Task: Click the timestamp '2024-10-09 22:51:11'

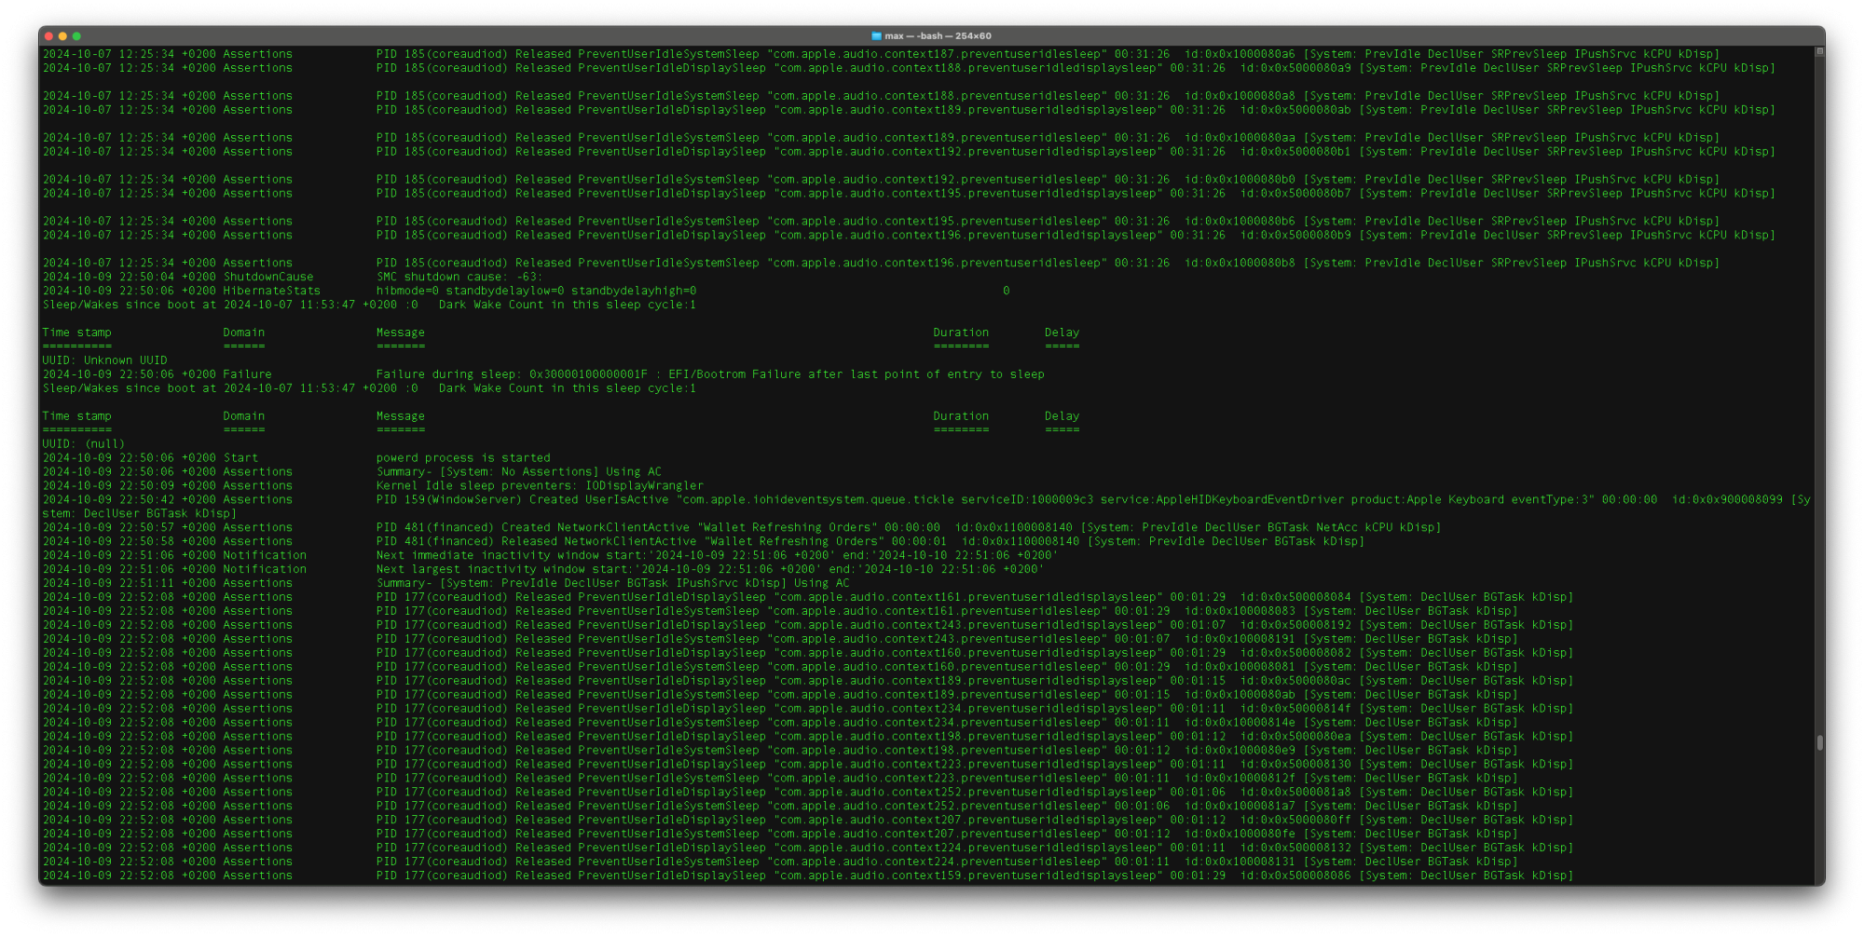Action: click(x=108, y=584)
